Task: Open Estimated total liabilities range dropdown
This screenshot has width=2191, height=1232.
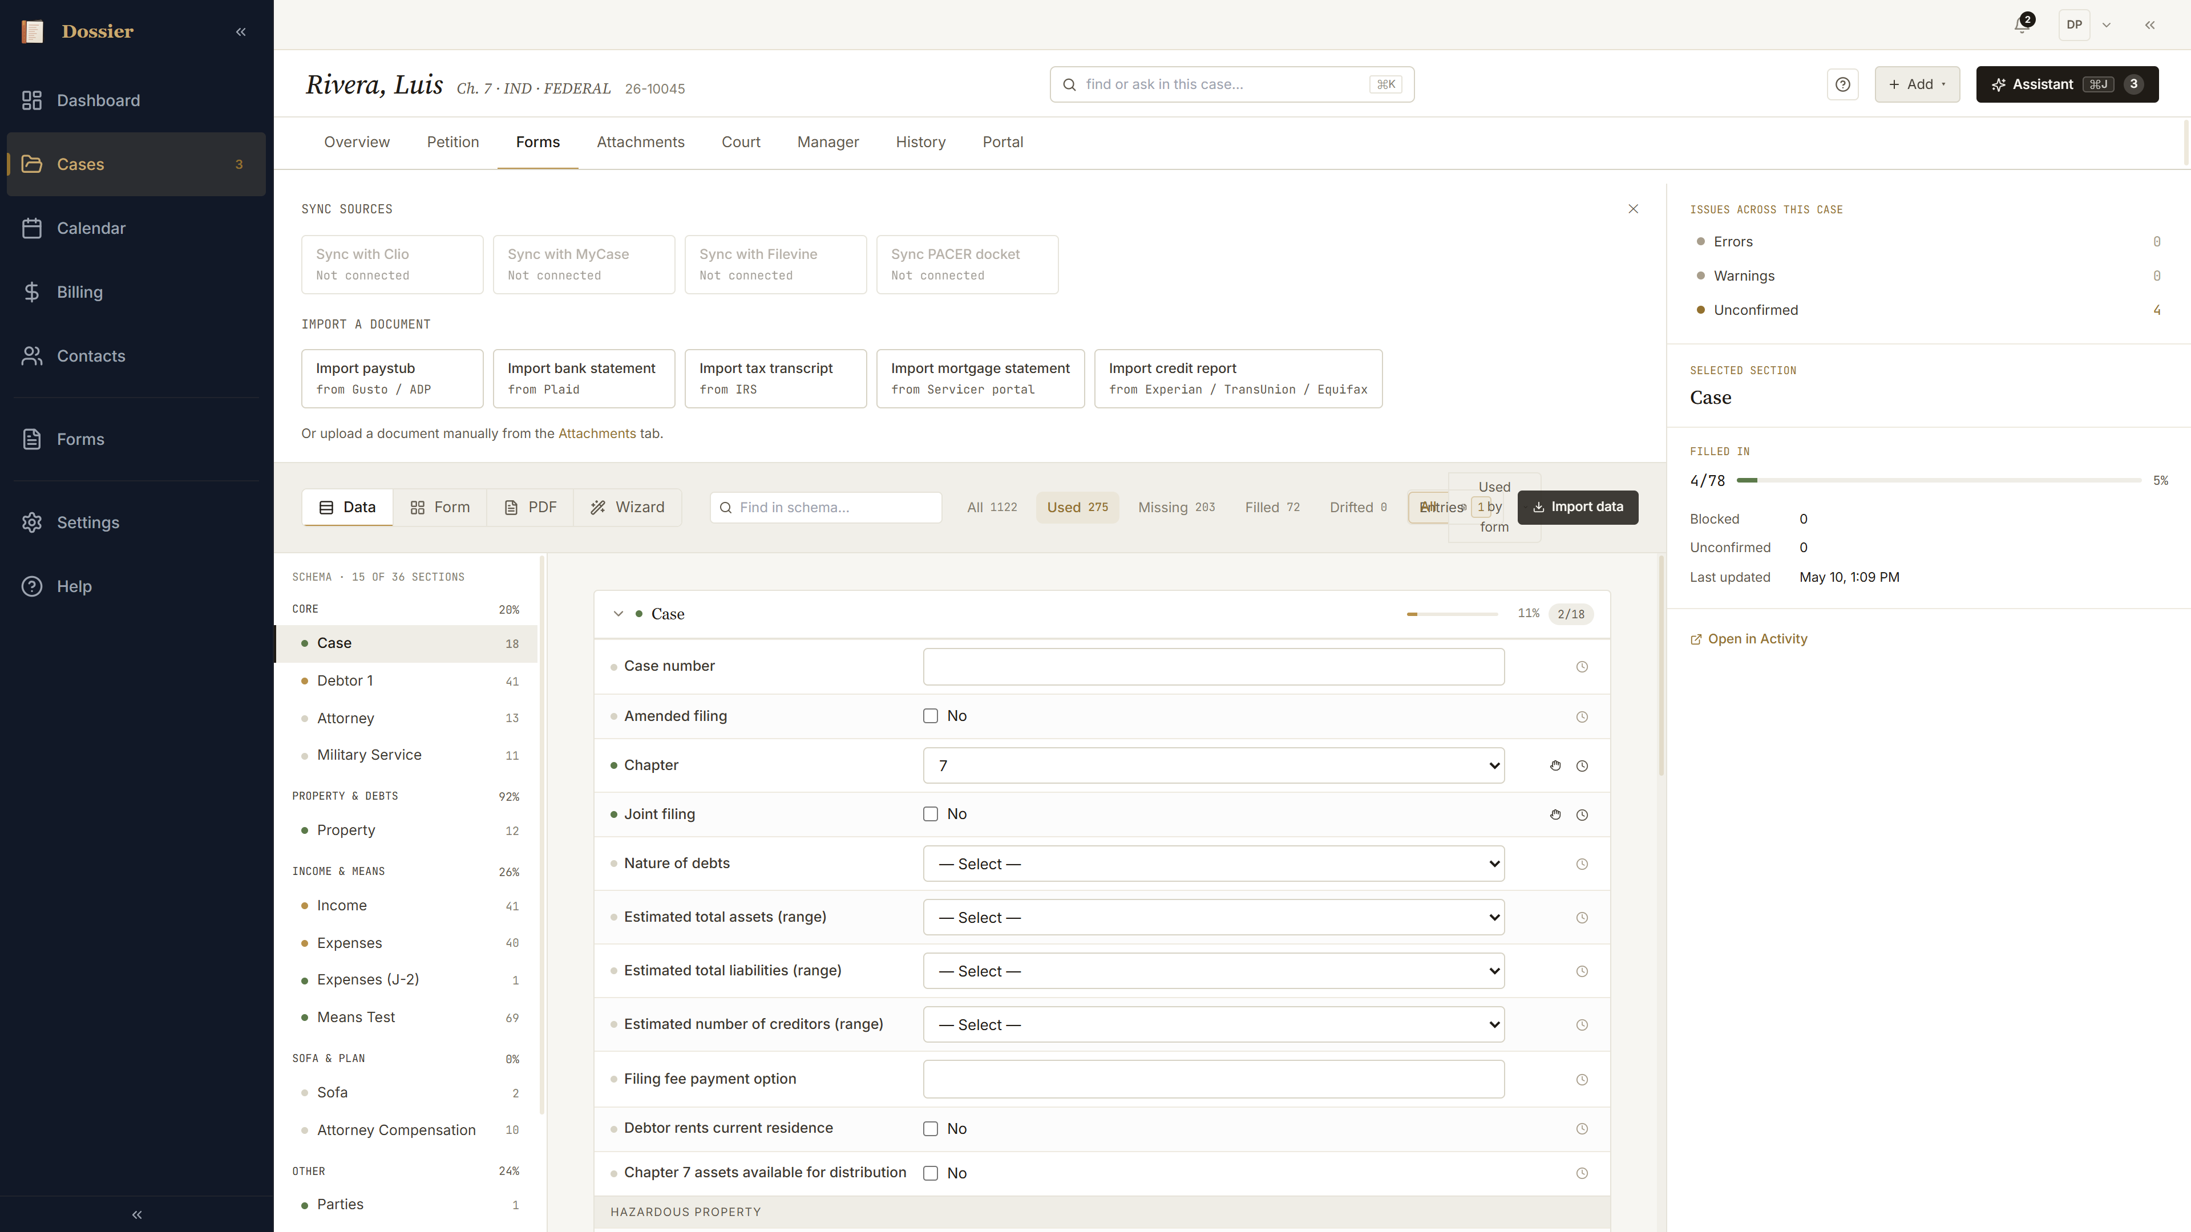Action: [1214, 971]
